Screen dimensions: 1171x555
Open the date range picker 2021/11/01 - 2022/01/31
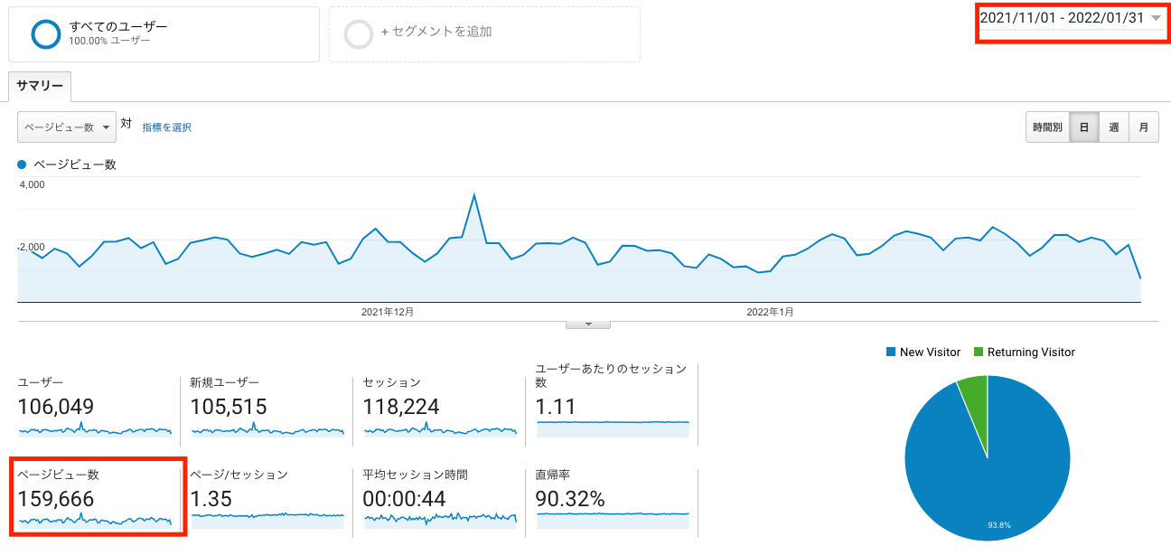[x=1071, y=18]
